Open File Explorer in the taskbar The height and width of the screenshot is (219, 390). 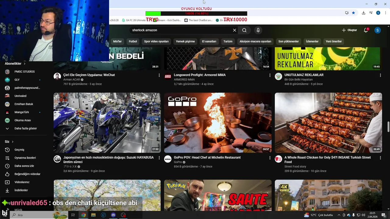pyautogui.click(x=94, y=215)
